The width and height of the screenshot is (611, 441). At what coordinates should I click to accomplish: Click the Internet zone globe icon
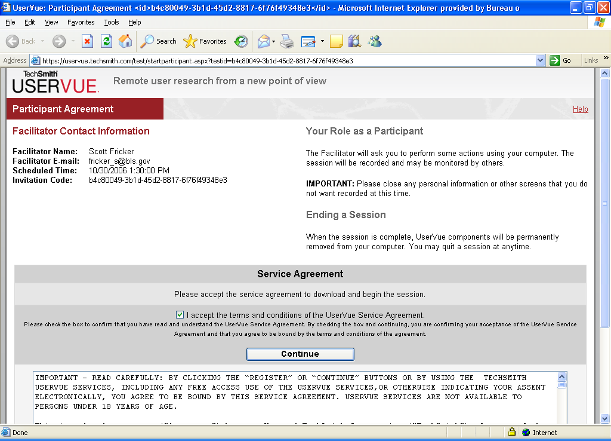point(526,433)
